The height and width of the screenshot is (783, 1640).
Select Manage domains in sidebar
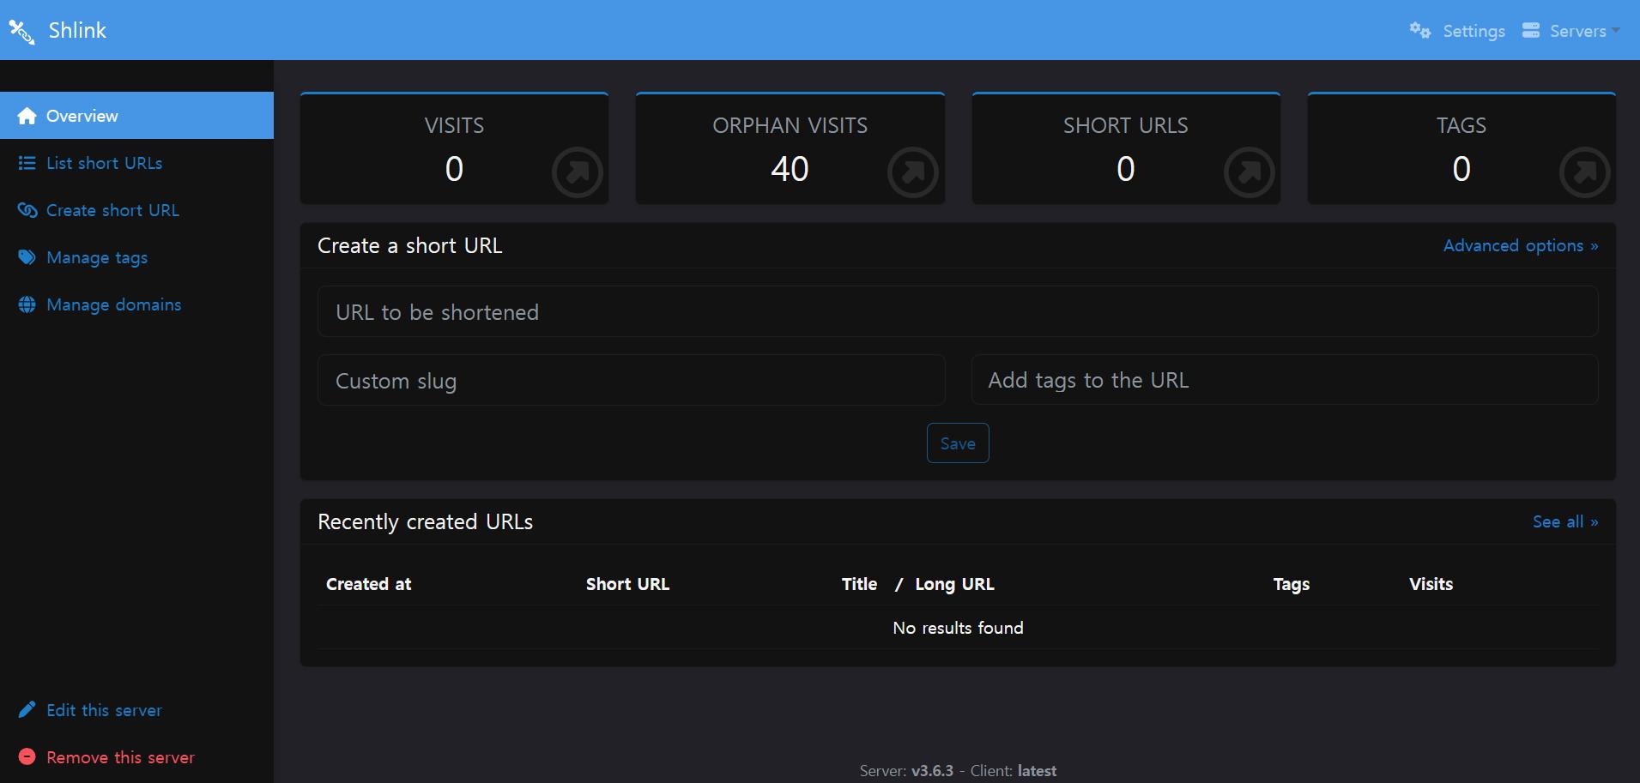click(x=113, y=304)
